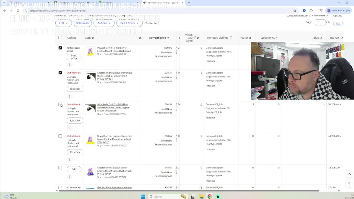This screenshot has width=354, height=199.
Task: Open more actions for PFF44-520P Track row
Action: [70, 177]
